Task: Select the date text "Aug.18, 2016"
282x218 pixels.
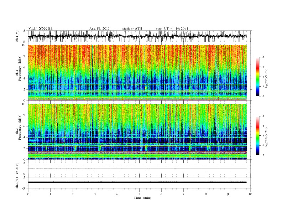Action: pyautogui.click(x=99, y=28)
